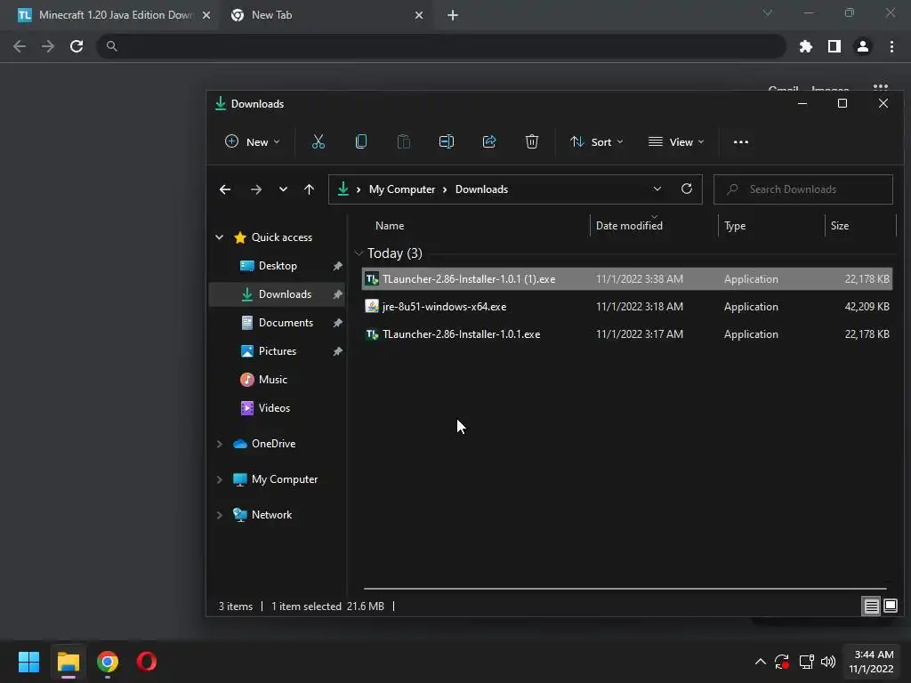The height and width of the screenshot is (683, 911).
Task: Click the Paste clipboard icon in toolbar
Action: point(404,141)
